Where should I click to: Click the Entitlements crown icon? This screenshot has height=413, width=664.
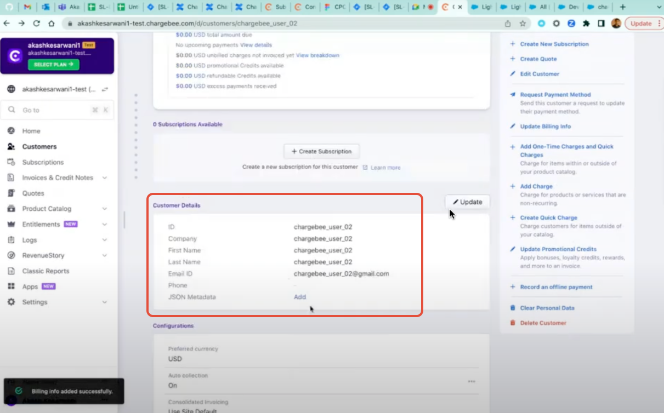click(11, 224)
